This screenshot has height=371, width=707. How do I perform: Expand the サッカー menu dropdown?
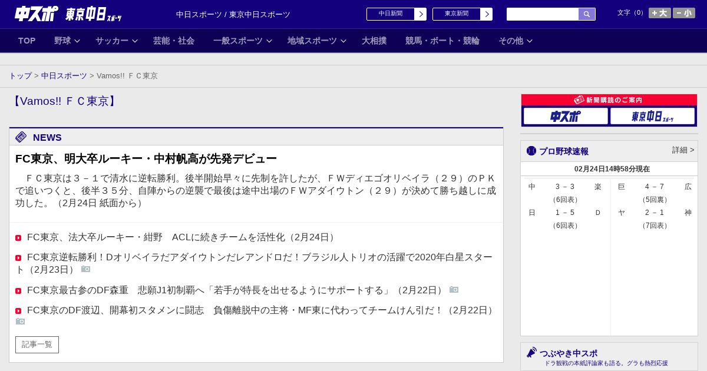point(117,41)
